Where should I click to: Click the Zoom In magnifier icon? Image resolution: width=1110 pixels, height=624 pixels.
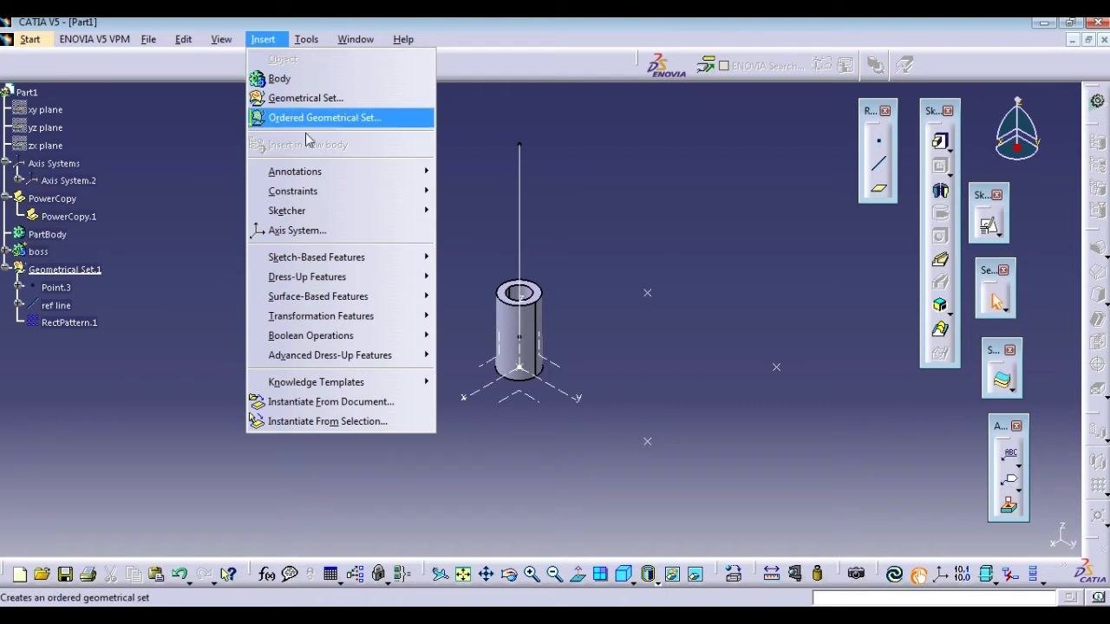532,574
